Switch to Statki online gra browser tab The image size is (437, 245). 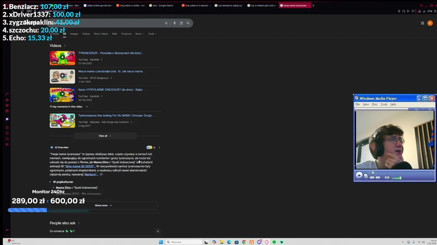coord(98,5)
